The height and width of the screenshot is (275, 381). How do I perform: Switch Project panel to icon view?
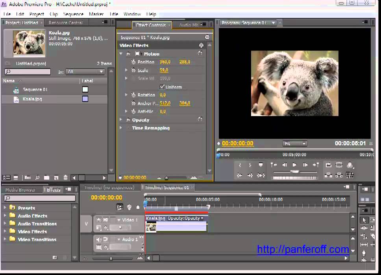coord(16,178)
